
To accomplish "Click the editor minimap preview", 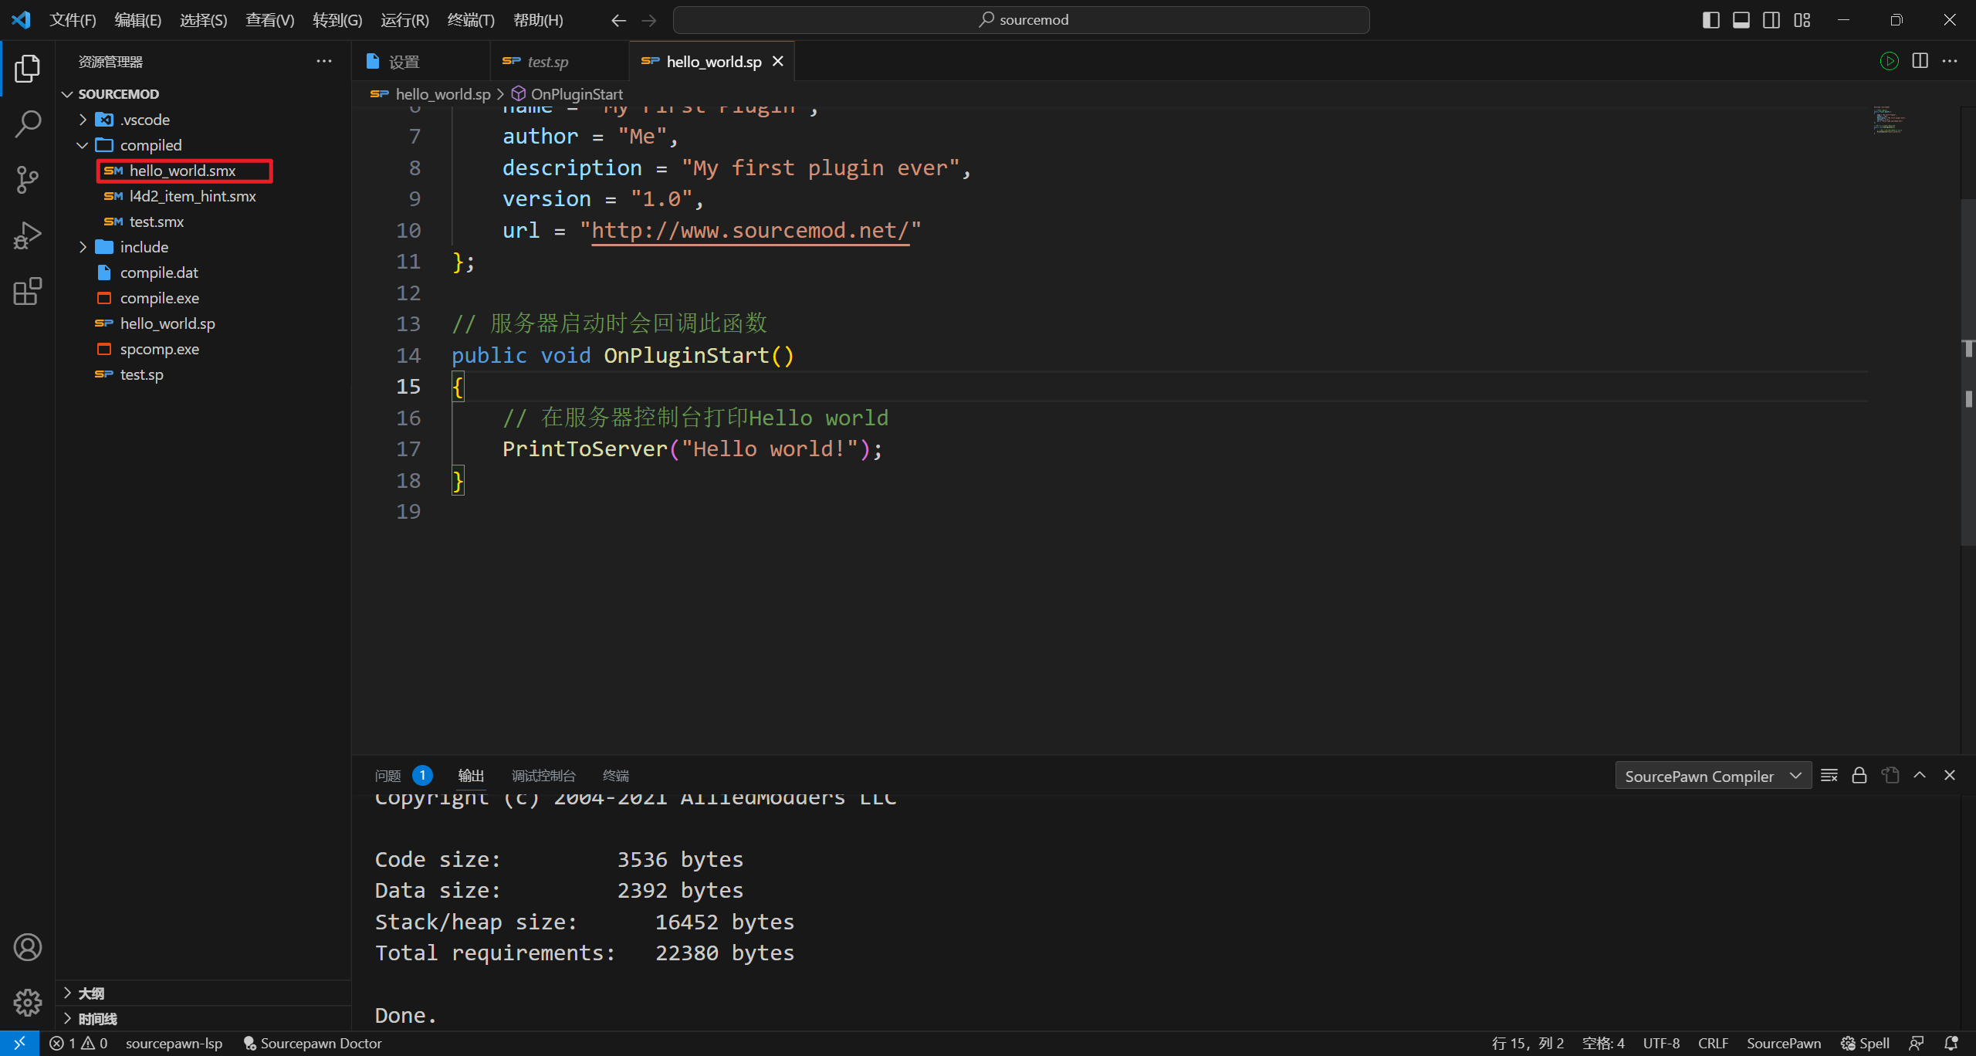I will (x=1889, y=120).
